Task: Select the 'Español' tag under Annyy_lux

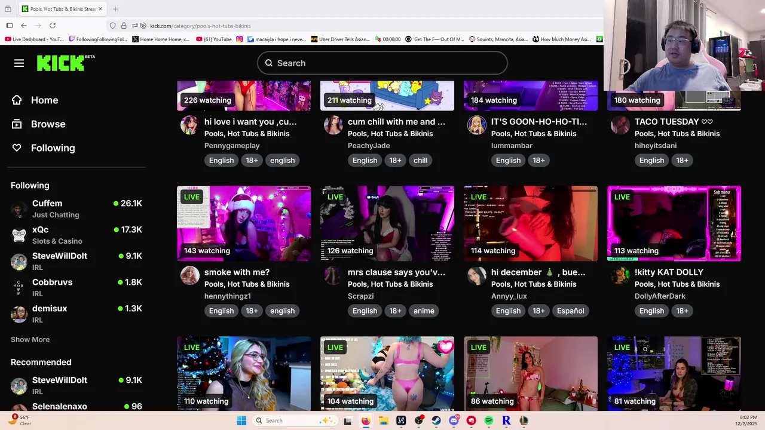Action: point(571,311)
